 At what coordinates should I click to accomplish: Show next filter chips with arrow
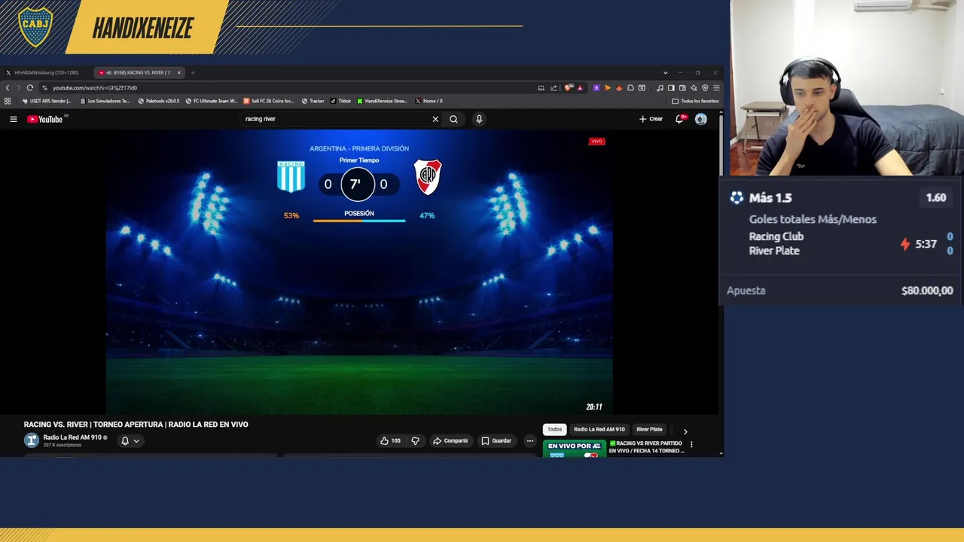tap(685, 431)
